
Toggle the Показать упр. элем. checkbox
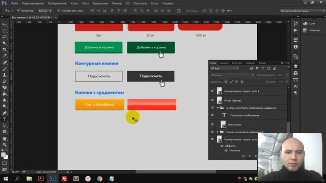[x=59, y=10]
